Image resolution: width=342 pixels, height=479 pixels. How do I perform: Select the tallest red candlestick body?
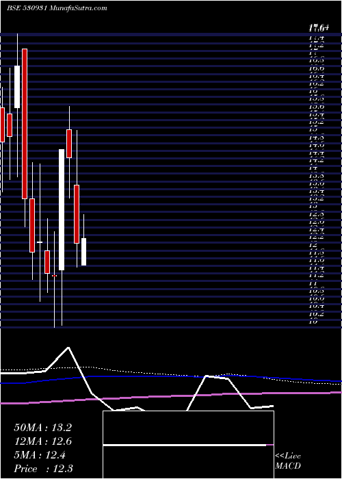(x=25, y=124)
